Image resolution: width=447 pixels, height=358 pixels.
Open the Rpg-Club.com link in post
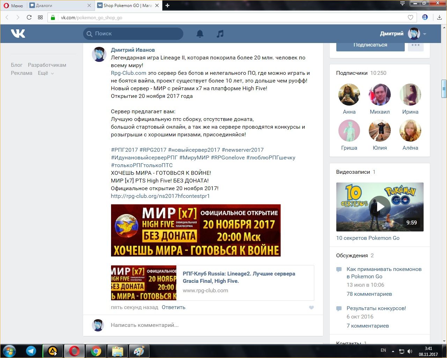coord(129,73)
